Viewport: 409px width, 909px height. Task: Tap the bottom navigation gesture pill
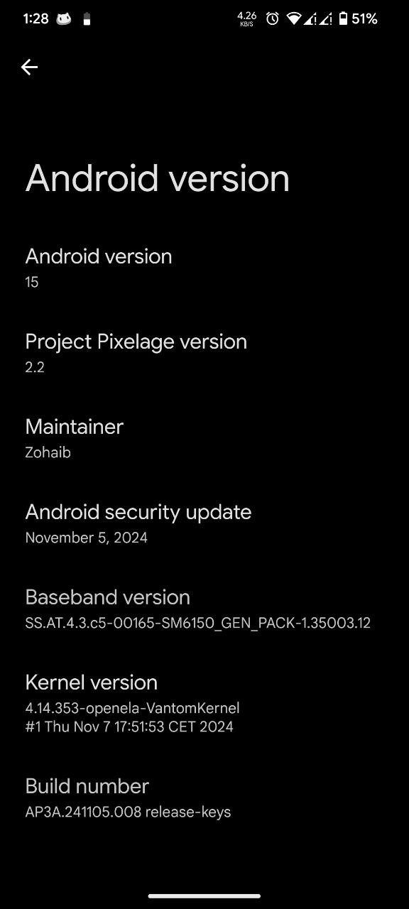pyautogui.click(x=204, y=896)
